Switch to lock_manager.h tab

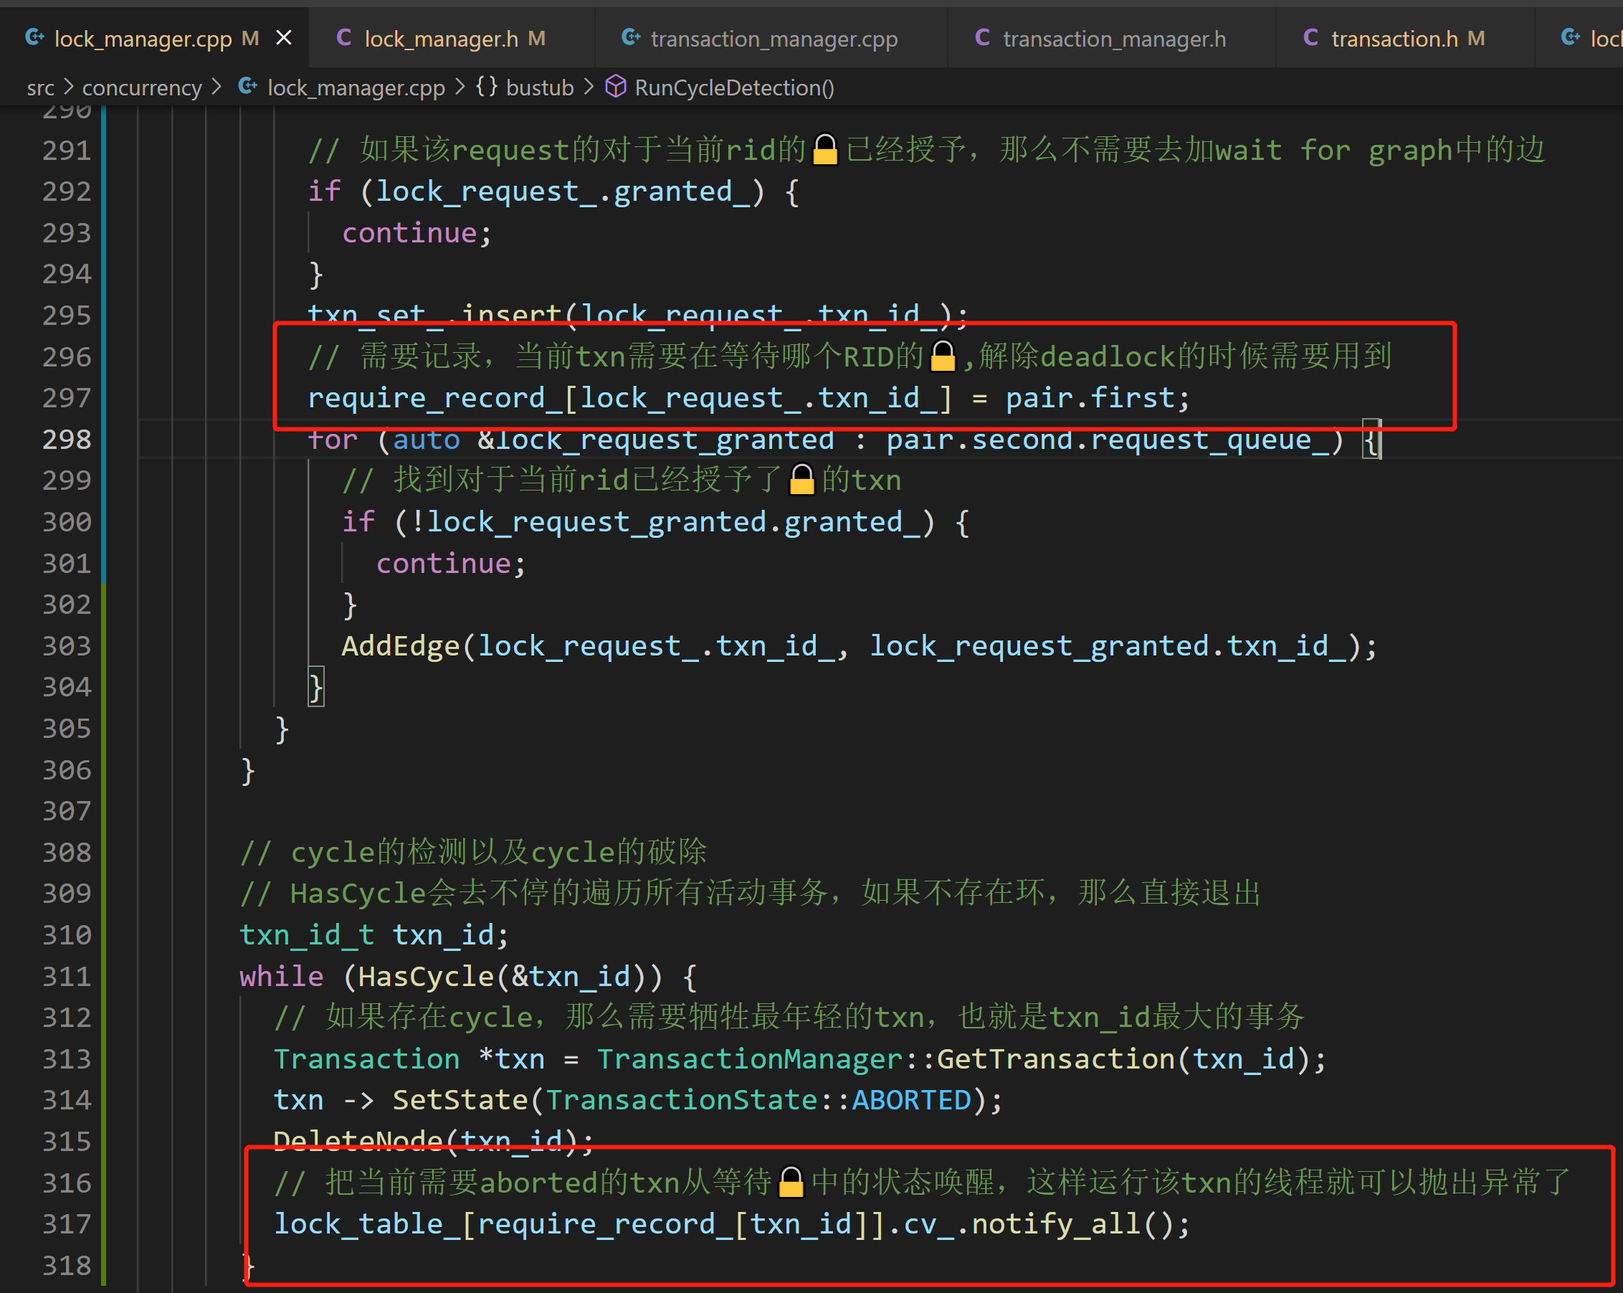[x=441, y=39]
